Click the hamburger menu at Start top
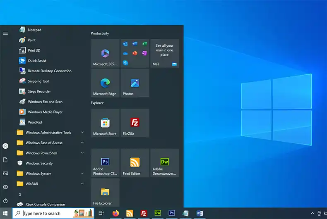 5,33
